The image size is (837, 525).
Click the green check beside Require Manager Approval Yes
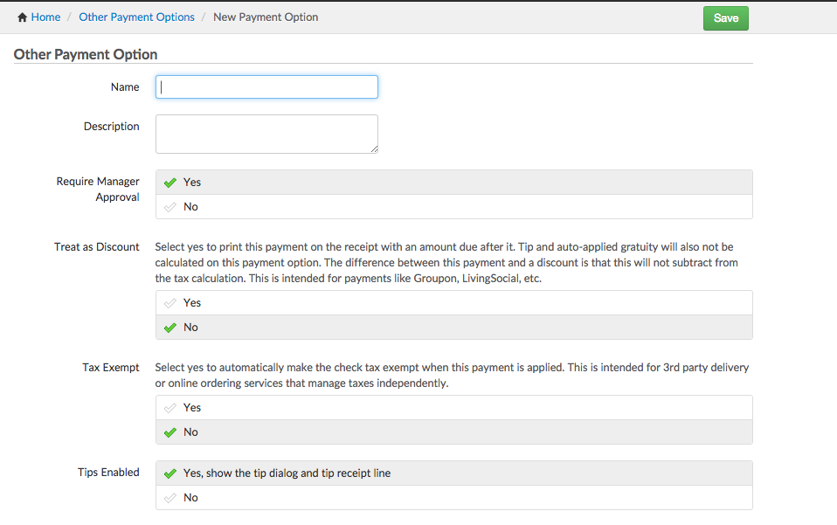tap(170, 182)
